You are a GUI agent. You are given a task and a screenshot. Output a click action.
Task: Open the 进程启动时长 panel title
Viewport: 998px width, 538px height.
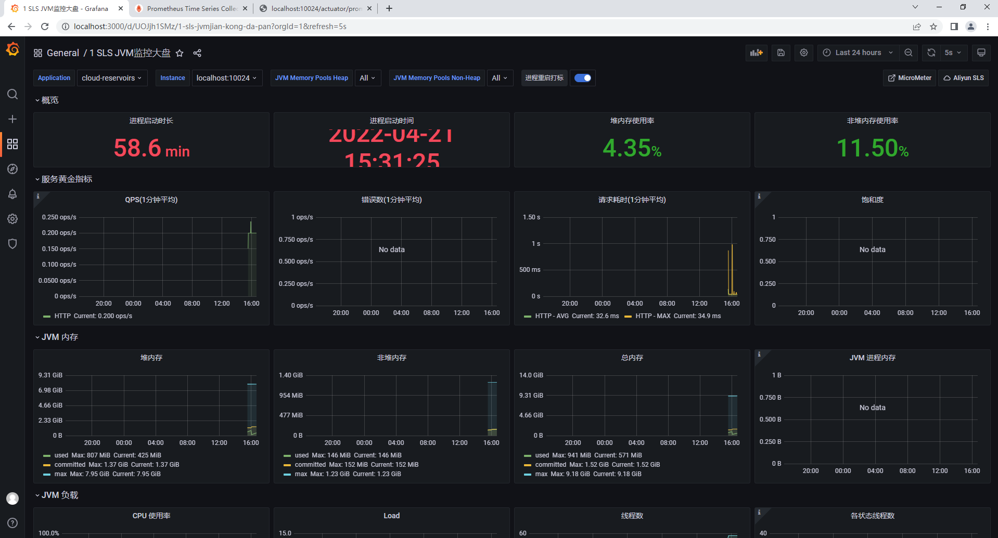151,121
